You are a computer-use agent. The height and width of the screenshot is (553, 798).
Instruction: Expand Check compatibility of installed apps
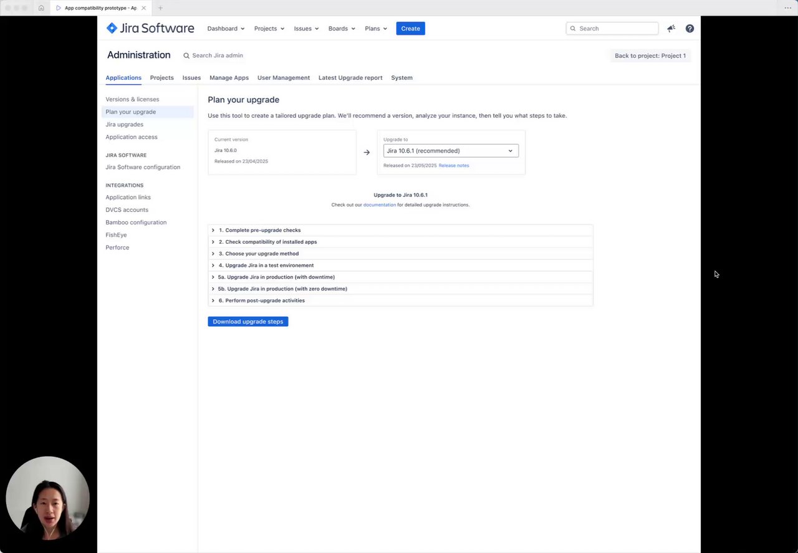(267, 242)
